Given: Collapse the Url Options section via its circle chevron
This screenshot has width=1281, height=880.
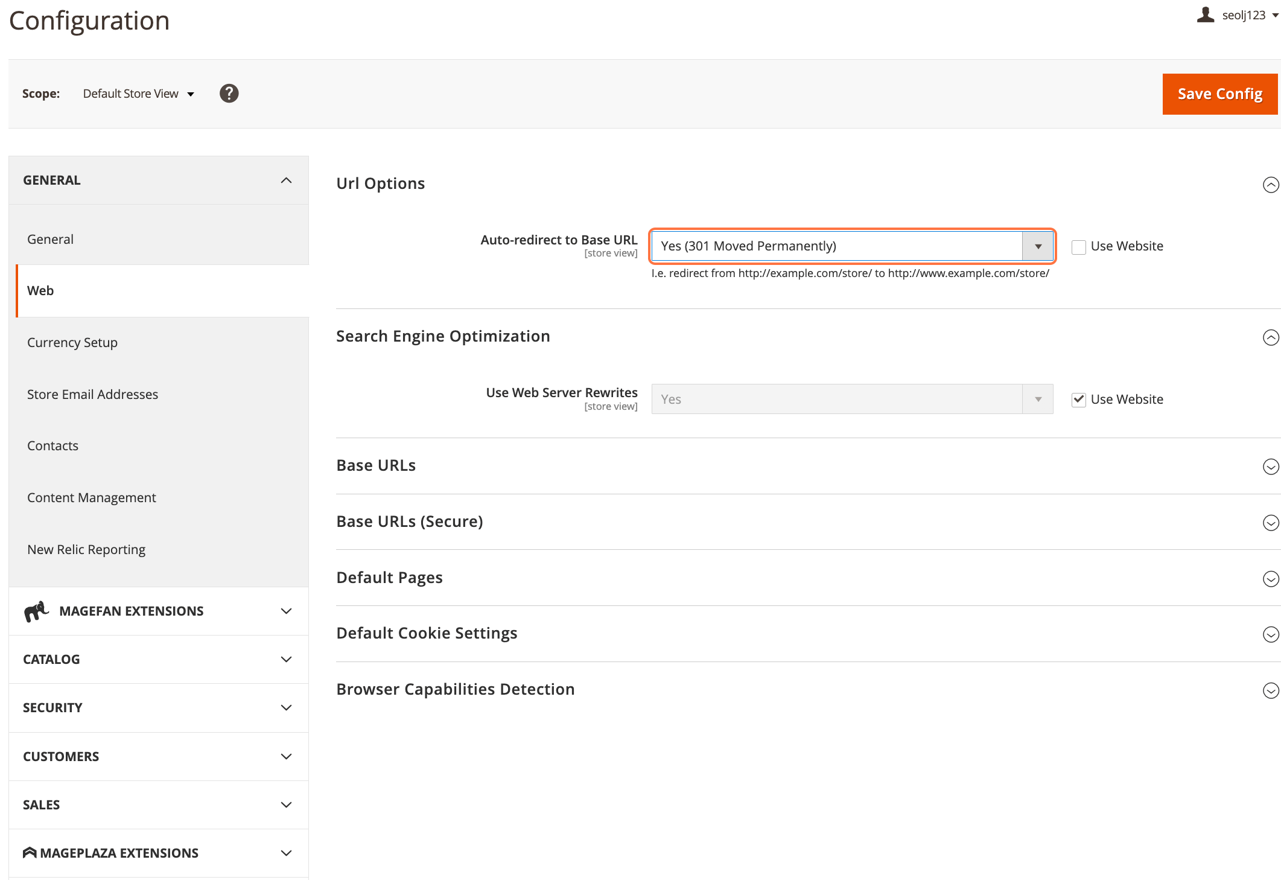Looking at the screenshot, I should (1271, 185).
